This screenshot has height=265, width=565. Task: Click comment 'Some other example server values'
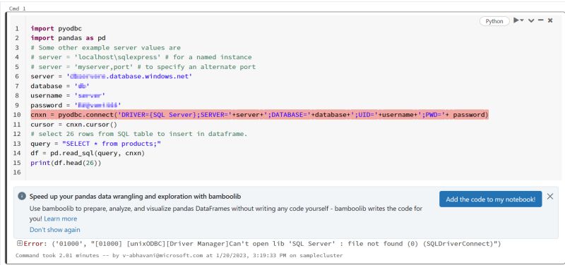(105, 48)
